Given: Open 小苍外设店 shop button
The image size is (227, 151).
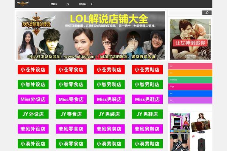Looking at the screenshot, I should pyautogui.click(x=33, y=69).
